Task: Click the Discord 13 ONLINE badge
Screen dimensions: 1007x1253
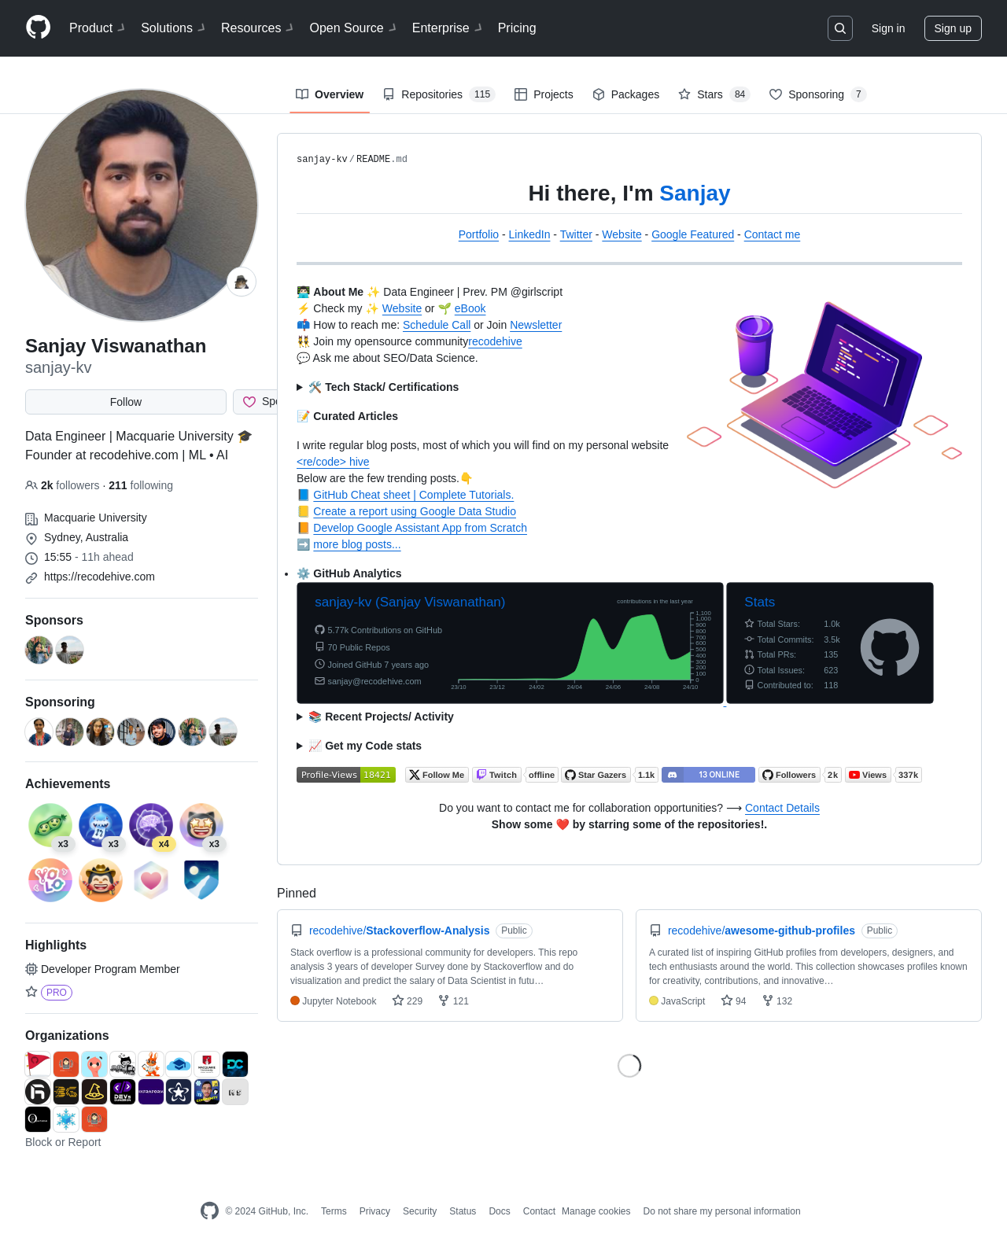Action: coord(708,775)
